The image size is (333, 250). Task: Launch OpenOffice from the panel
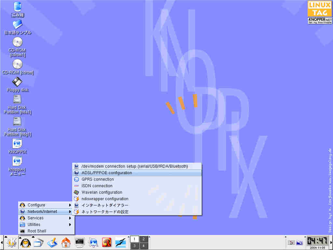point(121,243)
